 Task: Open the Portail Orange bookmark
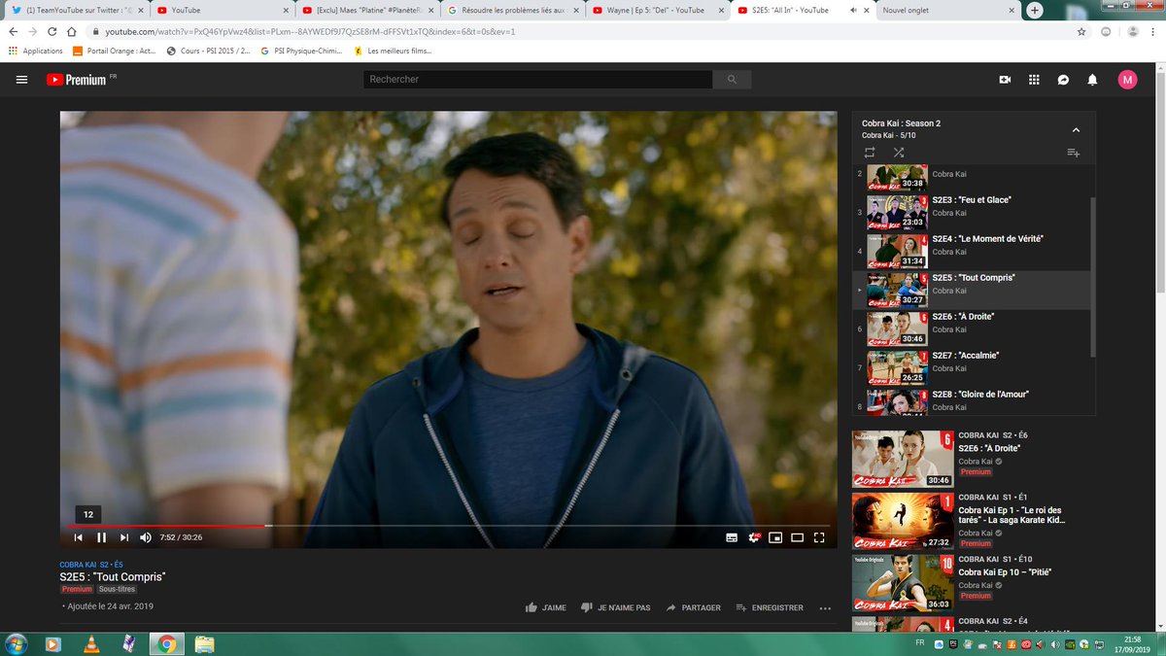(x=114, y=51)
